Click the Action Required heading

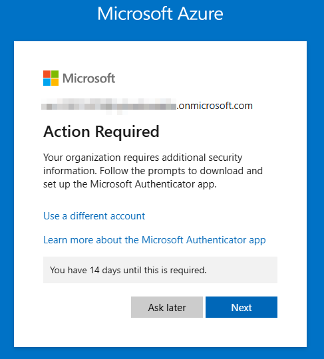pyautogui.click(x=101, y=132)
